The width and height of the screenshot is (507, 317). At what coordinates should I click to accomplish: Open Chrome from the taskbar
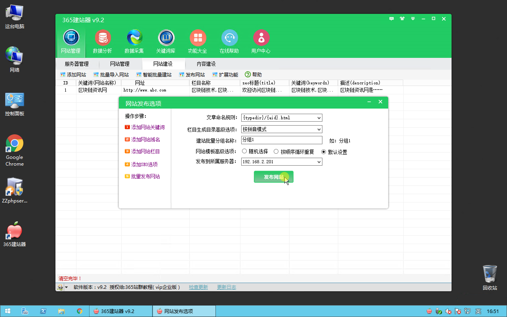pyautogui.click(x=80, y=311)
